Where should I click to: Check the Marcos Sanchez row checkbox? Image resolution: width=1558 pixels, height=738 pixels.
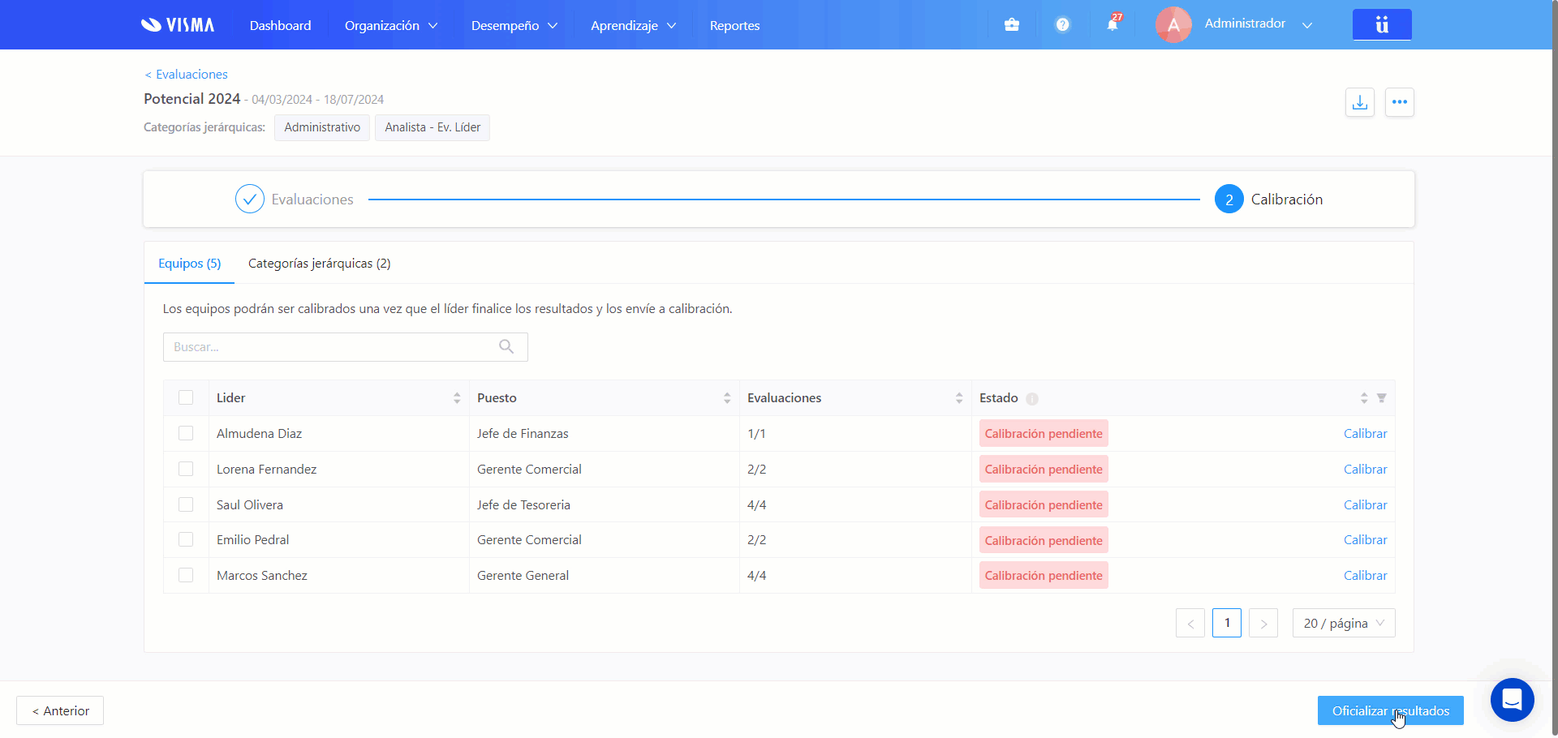[186, 575]
